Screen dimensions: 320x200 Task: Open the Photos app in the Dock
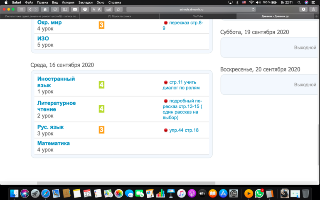coord(119,193)
